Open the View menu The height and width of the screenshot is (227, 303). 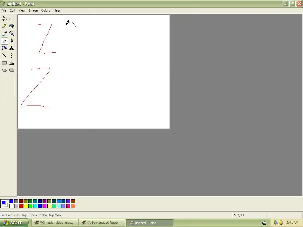(22, 10)
